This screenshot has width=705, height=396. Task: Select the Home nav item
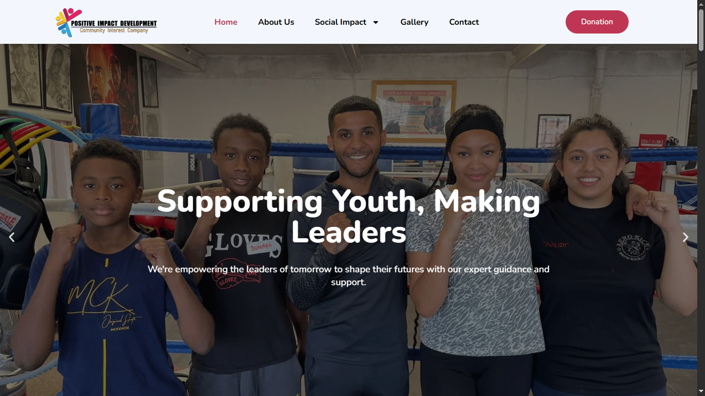click(226, 22)
